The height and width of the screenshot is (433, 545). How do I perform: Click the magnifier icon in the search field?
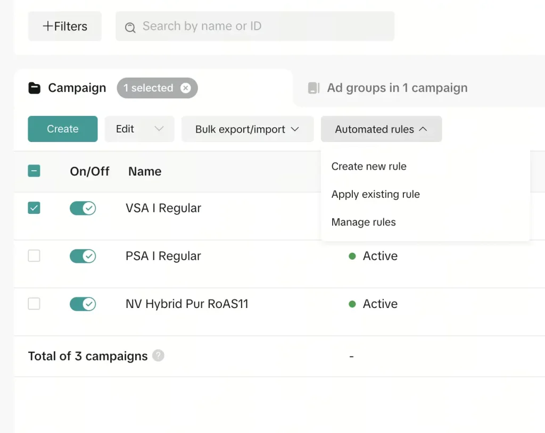130,27
